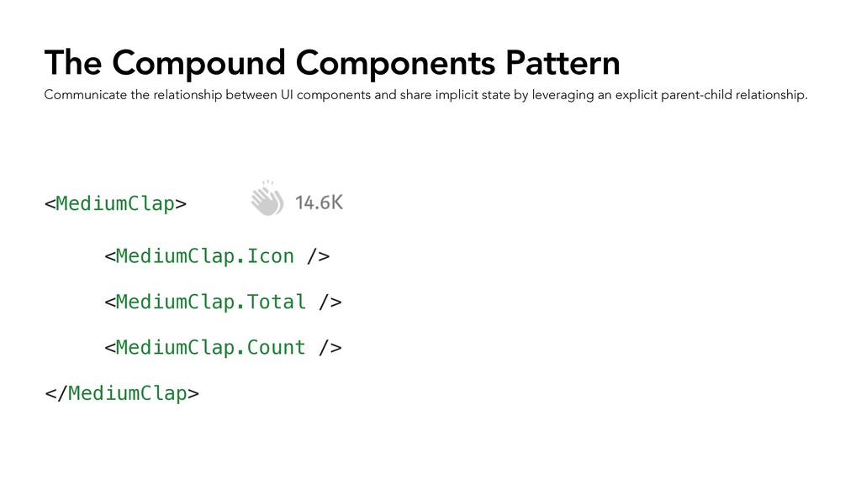Viewport: 861px width, 484px height.
Task: Click the word Compound in title
Action: [198, 63]
